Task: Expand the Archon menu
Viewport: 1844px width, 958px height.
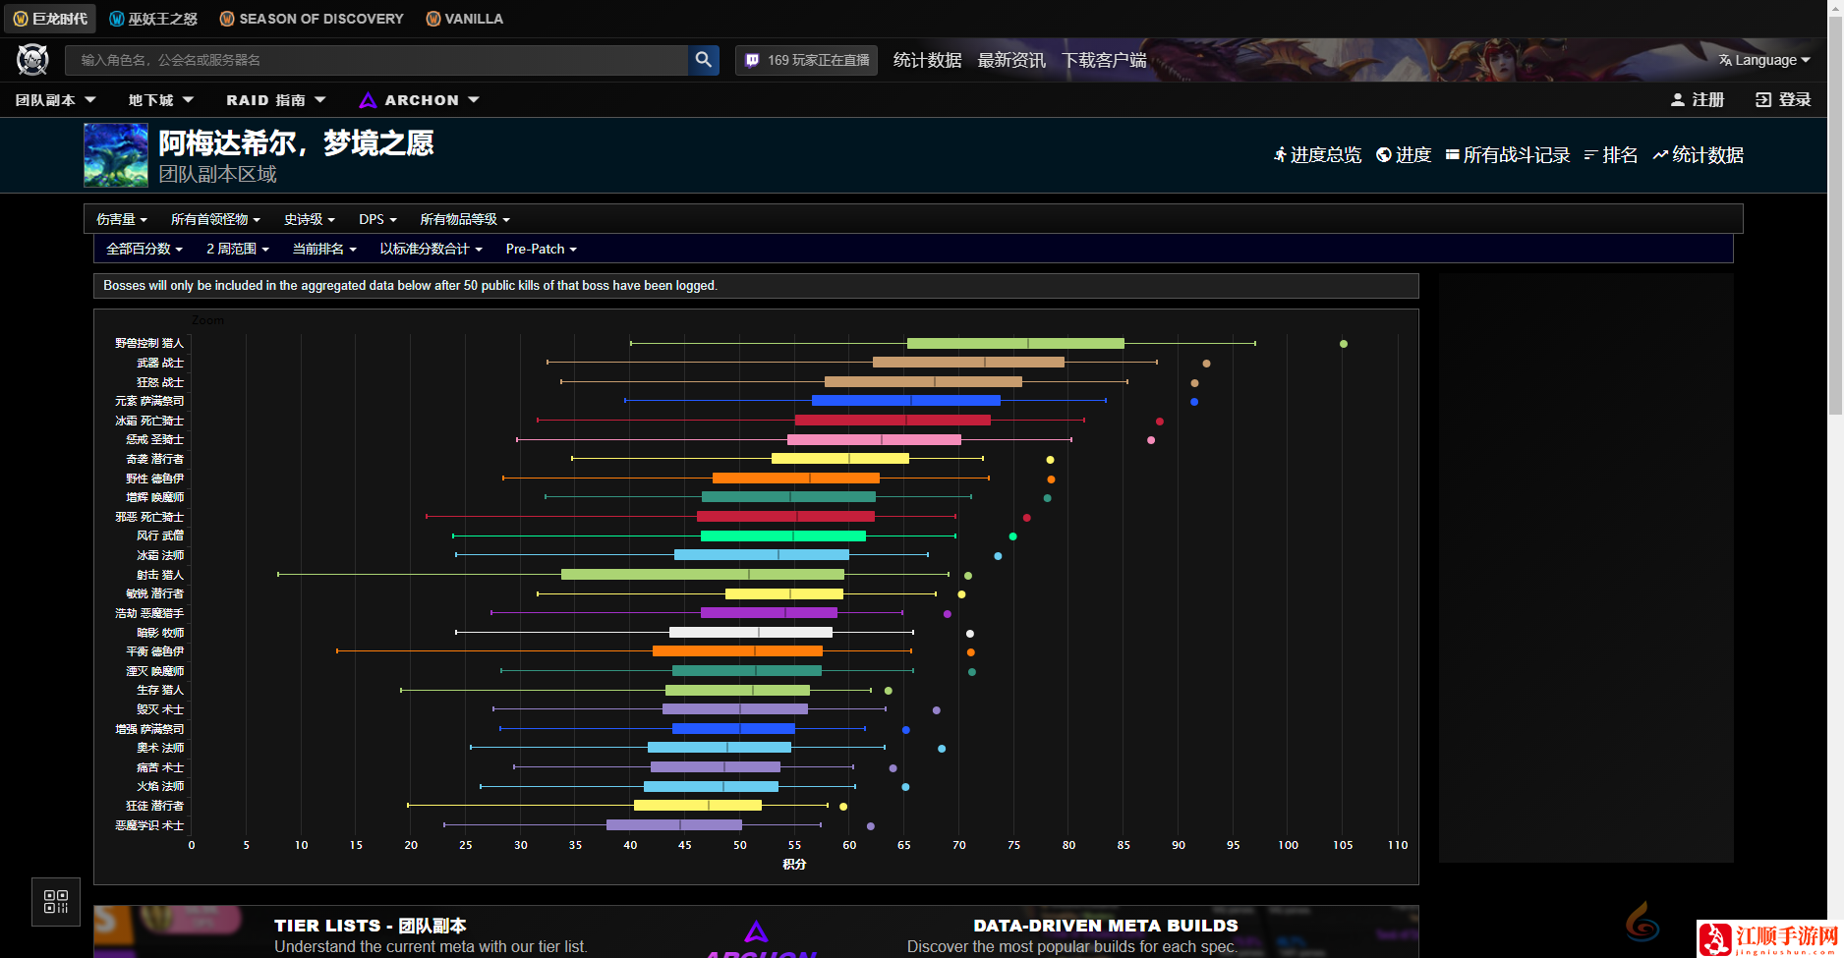Action: click(x=420, y=100)
